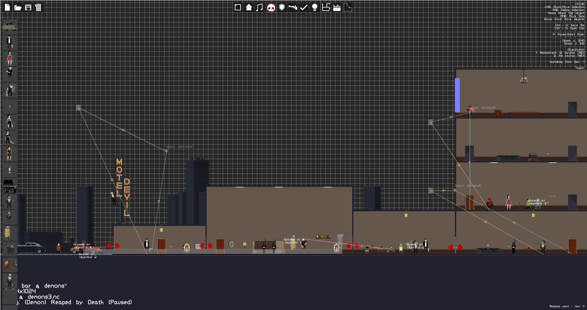Screen dimensions: 587x310
Task: Open the folder icon to load level
Action: tap(18, 7)
